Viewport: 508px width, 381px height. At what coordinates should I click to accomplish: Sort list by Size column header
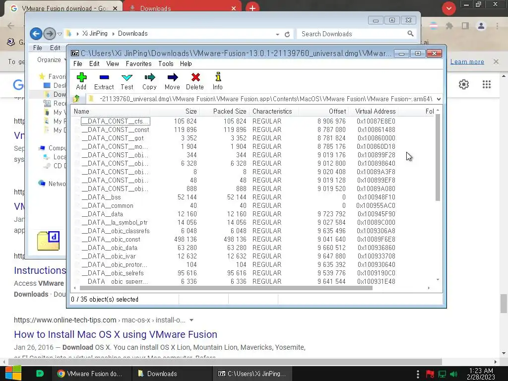(175, 111)
